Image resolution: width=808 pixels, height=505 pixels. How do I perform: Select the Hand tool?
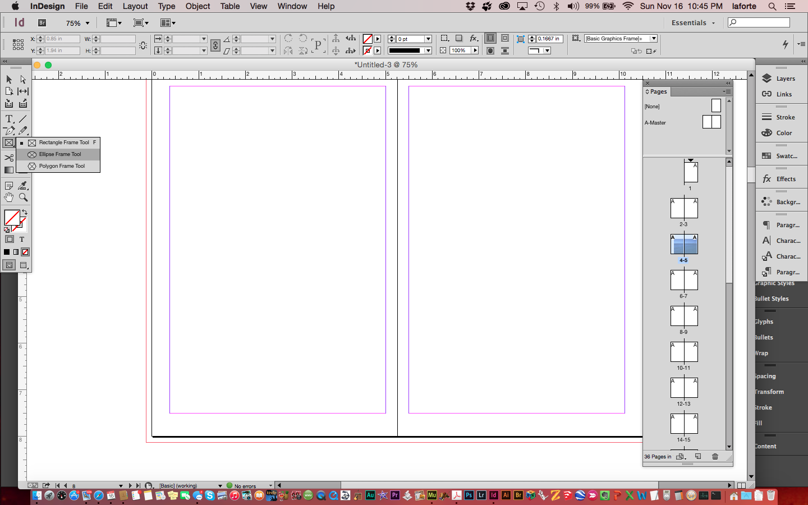coord(9,198)
